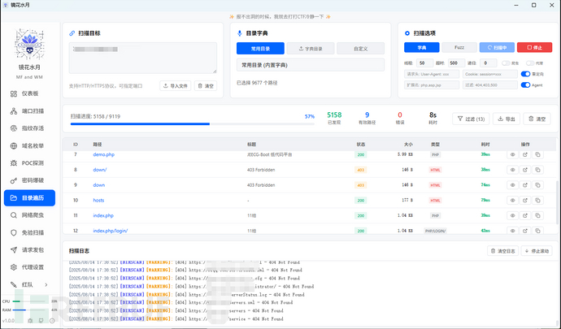Expand the 红队 sidebar group

point(29,284)
